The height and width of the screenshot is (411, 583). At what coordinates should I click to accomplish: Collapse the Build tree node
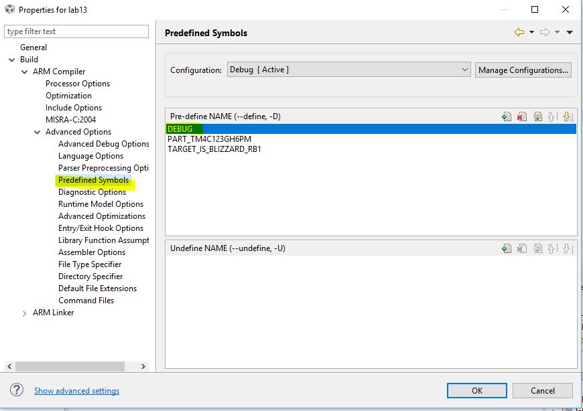click(12, 60)
